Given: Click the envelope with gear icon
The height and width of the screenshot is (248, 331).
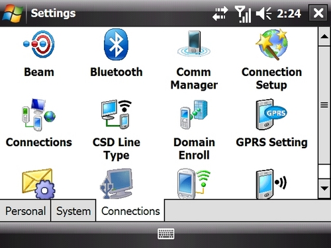Looking at the screenshot, I should click(x=39, y=184).
